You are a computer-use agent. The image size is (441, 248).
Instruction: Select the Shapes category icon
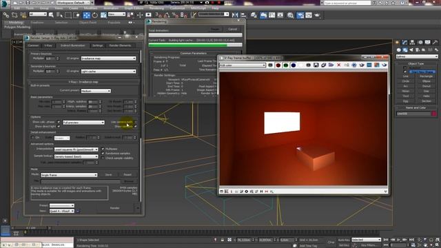tap(405, 50)
